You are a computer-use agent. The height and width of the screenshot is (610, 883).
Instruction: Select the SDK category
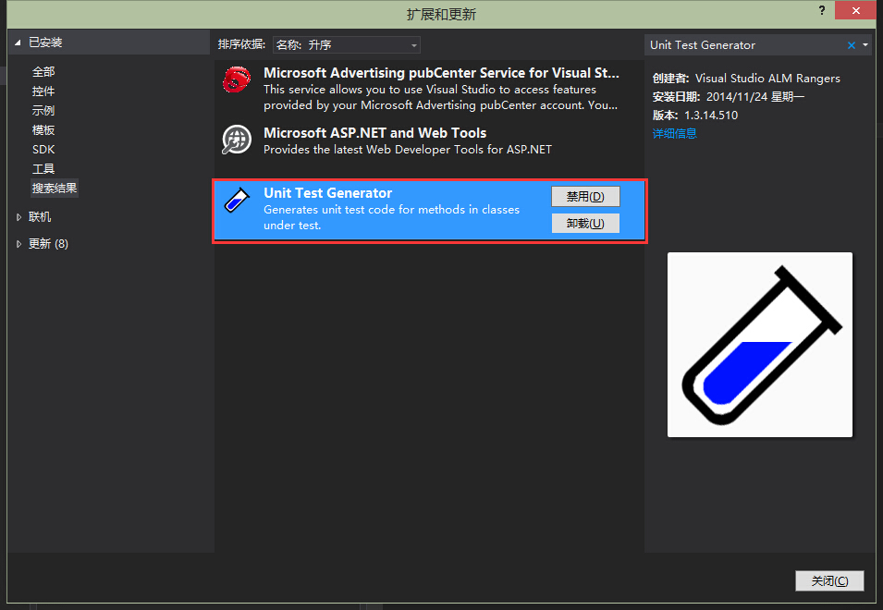43,149
